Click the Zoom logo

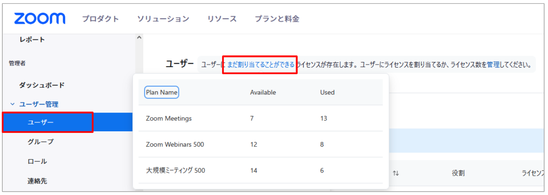coord(40,18)
